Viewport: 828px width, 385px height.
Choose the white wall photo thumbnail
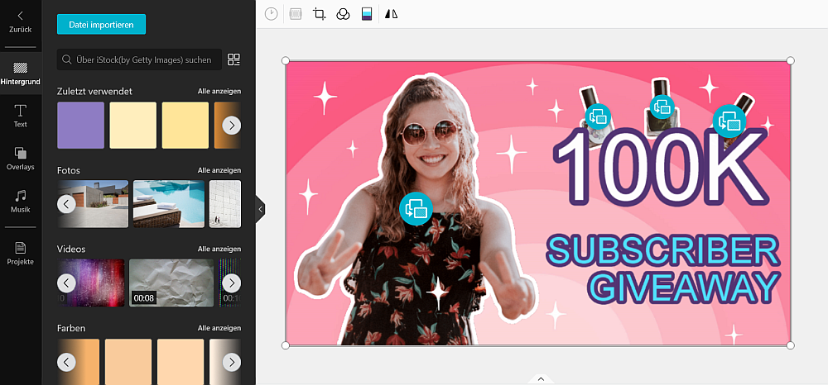(225, 204)
